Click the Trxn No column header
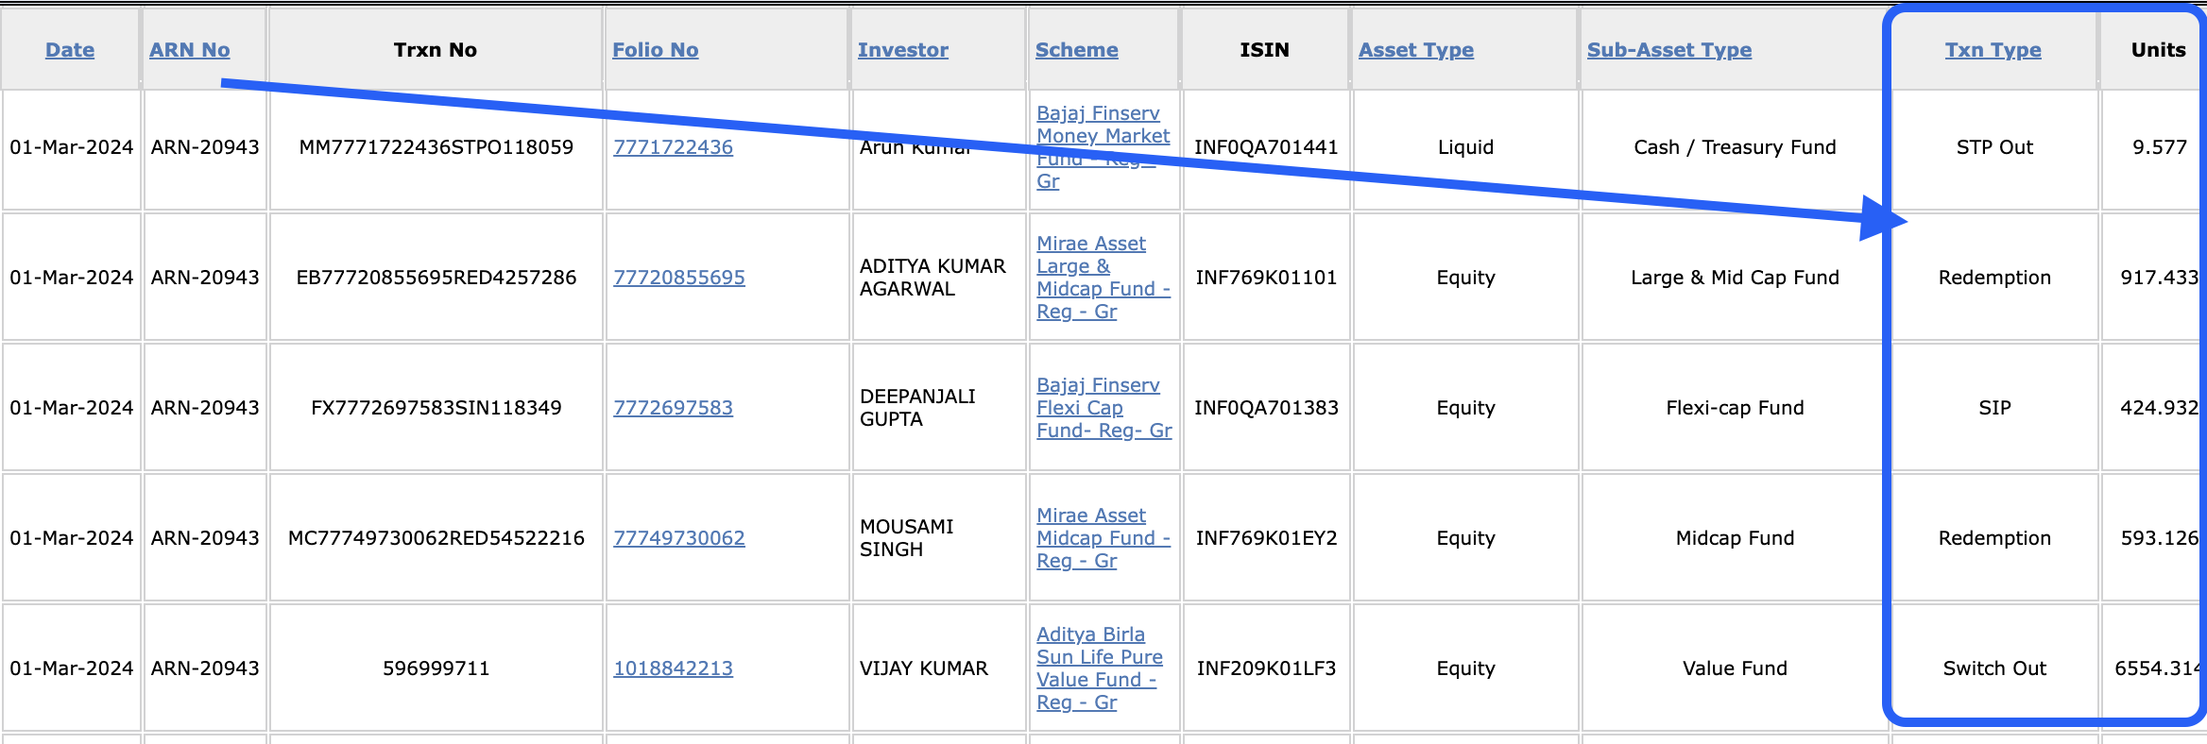The image size is (2207, 744). [436, 50]
